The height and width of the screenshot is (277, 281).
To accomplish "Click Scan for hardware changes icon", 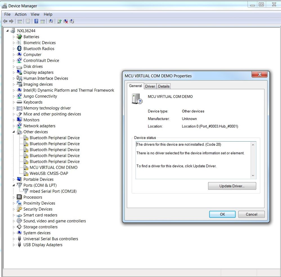I will 51,21.
